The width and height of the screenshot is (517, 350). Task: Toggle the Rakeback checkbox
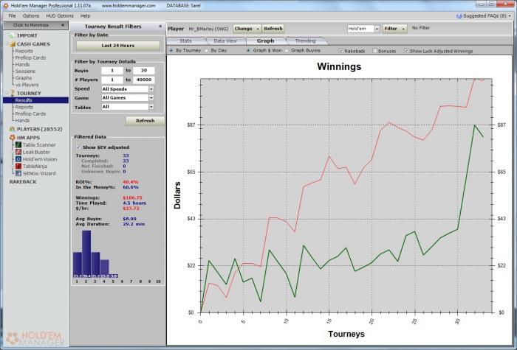(341, 51)
